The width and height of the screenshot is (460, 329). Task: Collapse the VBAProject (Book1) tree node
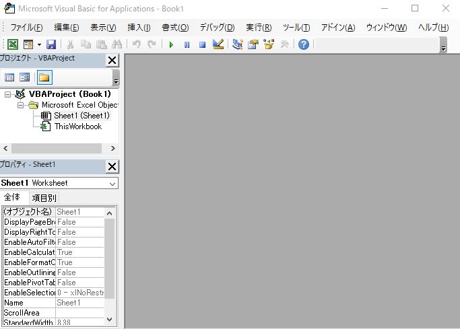coord(7,94)
